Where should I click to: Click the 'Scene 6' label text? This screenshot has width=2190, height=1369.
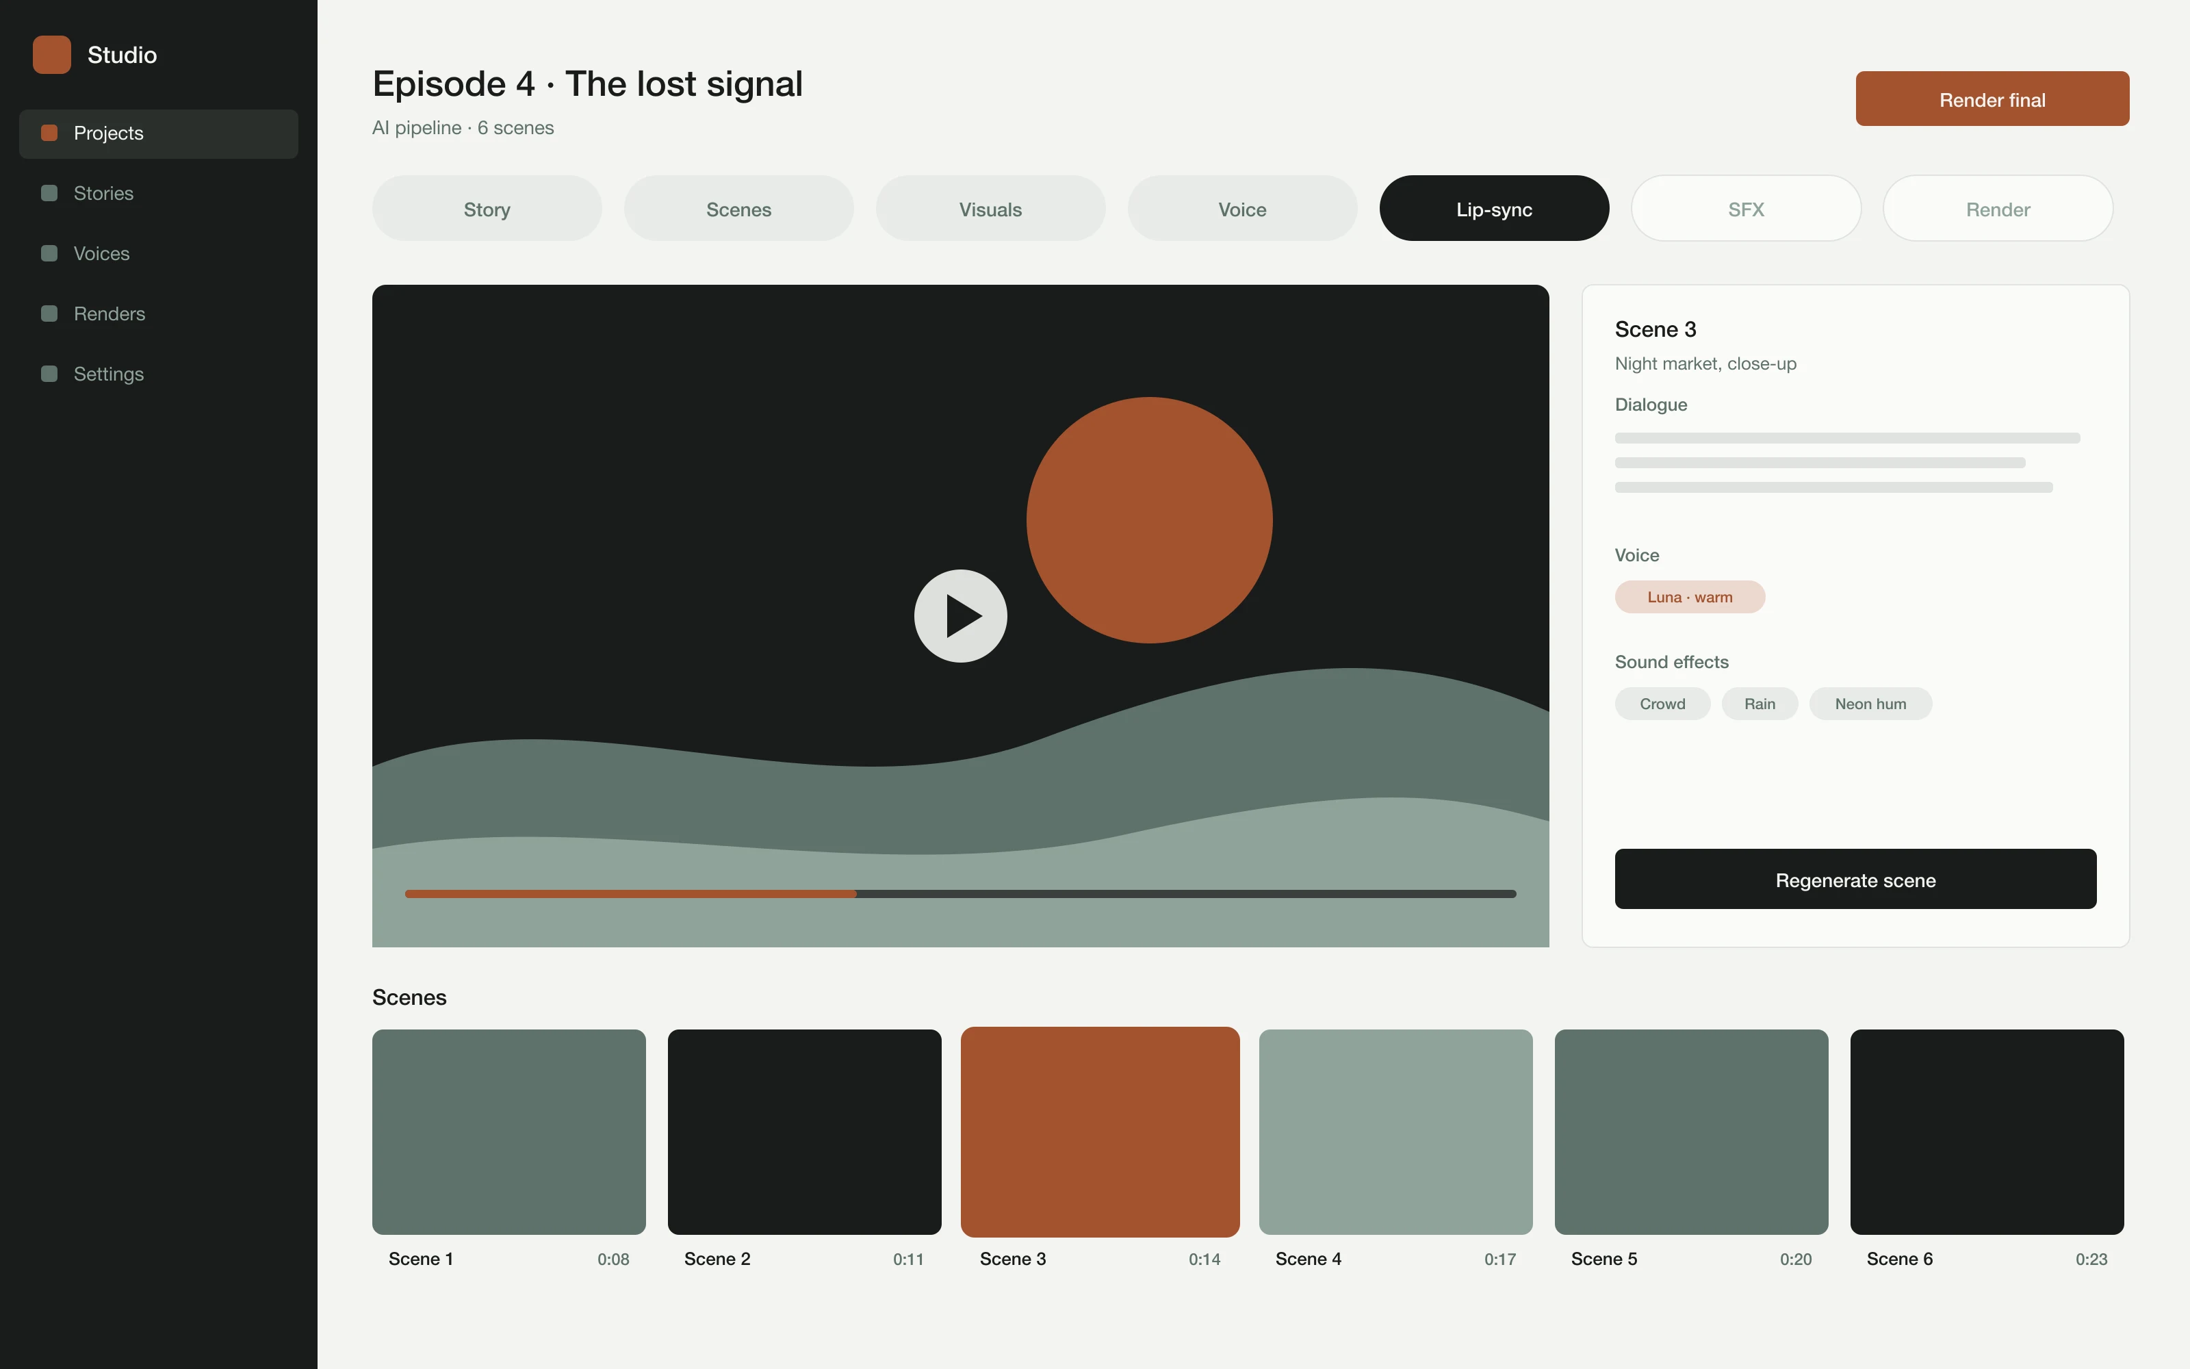click(x=1900, y=1259)
